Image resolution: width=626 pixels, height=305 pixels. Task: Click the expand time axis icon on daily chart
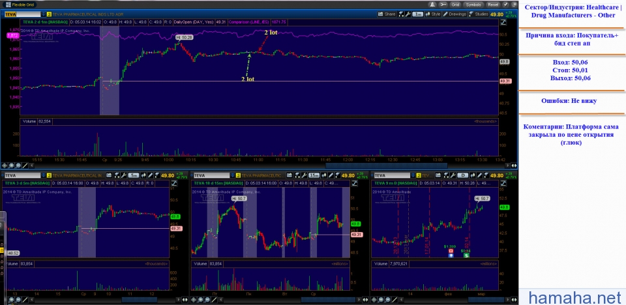coord(514,299)
